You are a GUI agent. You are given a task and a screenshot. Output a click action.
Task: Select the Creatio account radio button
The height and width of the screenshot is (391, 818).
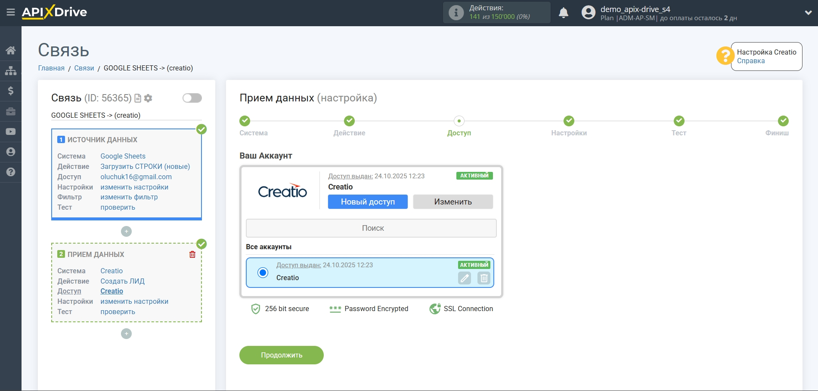[x=263, y=272]
